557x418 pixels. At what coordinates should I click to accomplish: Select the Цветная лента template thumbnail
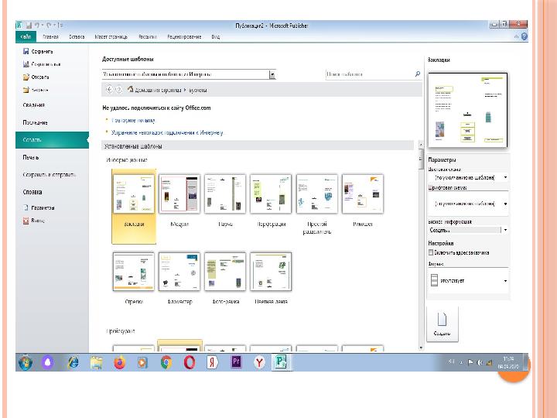271,272
